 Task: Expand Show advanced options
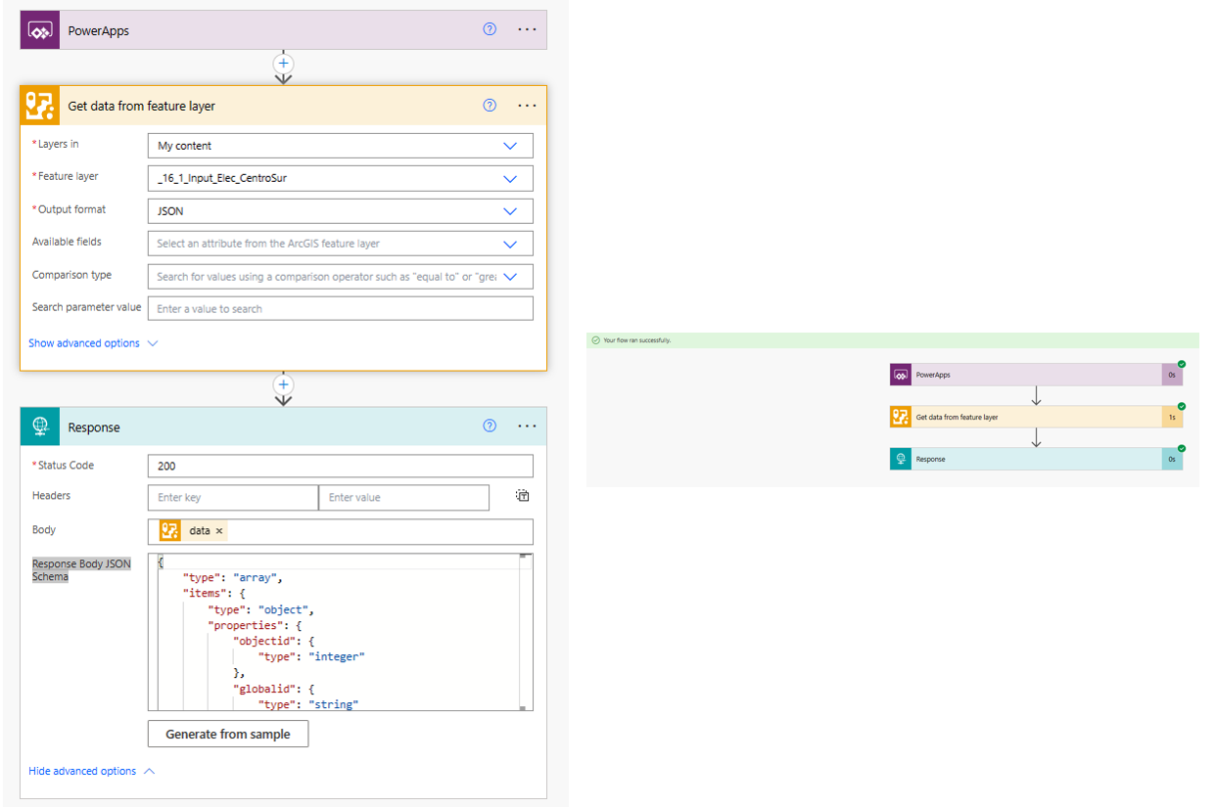86,342
